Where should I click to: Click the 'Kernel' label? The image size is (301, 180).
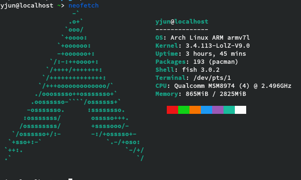click(167, 46)
